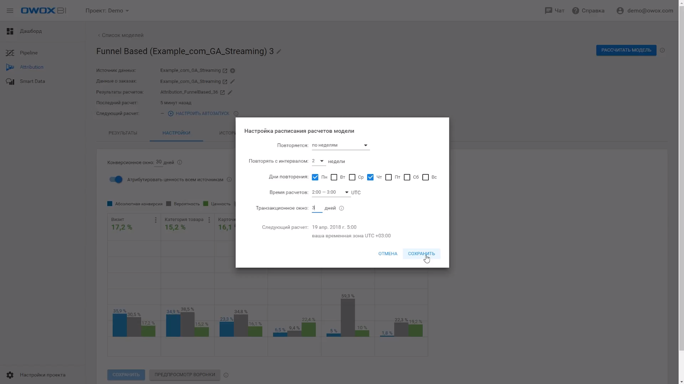Click the Транзакционное окно days input field
The image size is (684, 384).
[x=317, y=208]
